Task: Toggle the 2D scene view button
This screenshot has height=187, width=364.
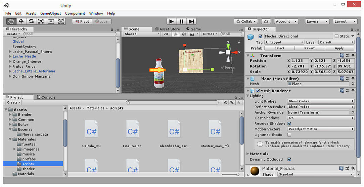Action: pyautogui.click(x=166, y=34)
